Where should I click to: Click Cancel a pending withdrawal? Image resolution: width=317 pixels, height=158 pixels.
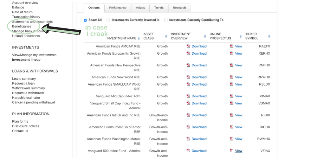[x=33, y=102]
